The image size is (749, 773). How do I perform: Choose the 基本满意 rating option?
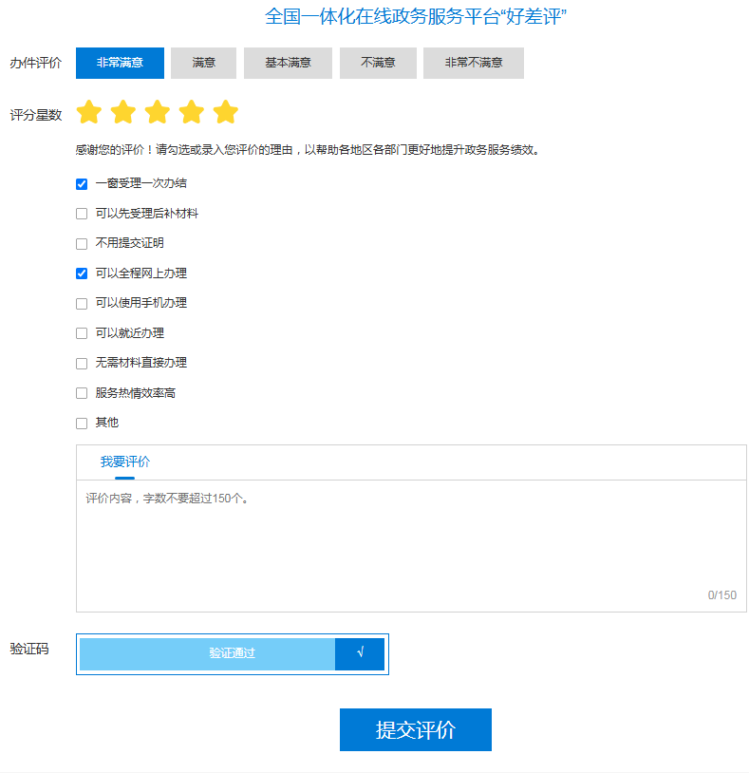point(288,63)
